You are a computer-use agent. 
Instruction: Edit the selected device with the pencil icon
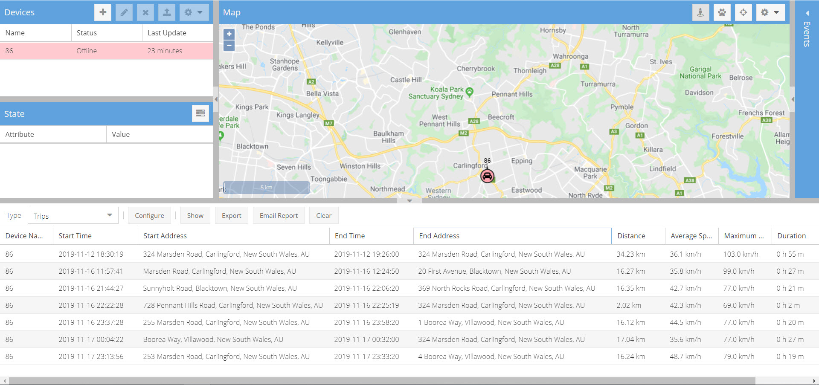tap(124, 12)
